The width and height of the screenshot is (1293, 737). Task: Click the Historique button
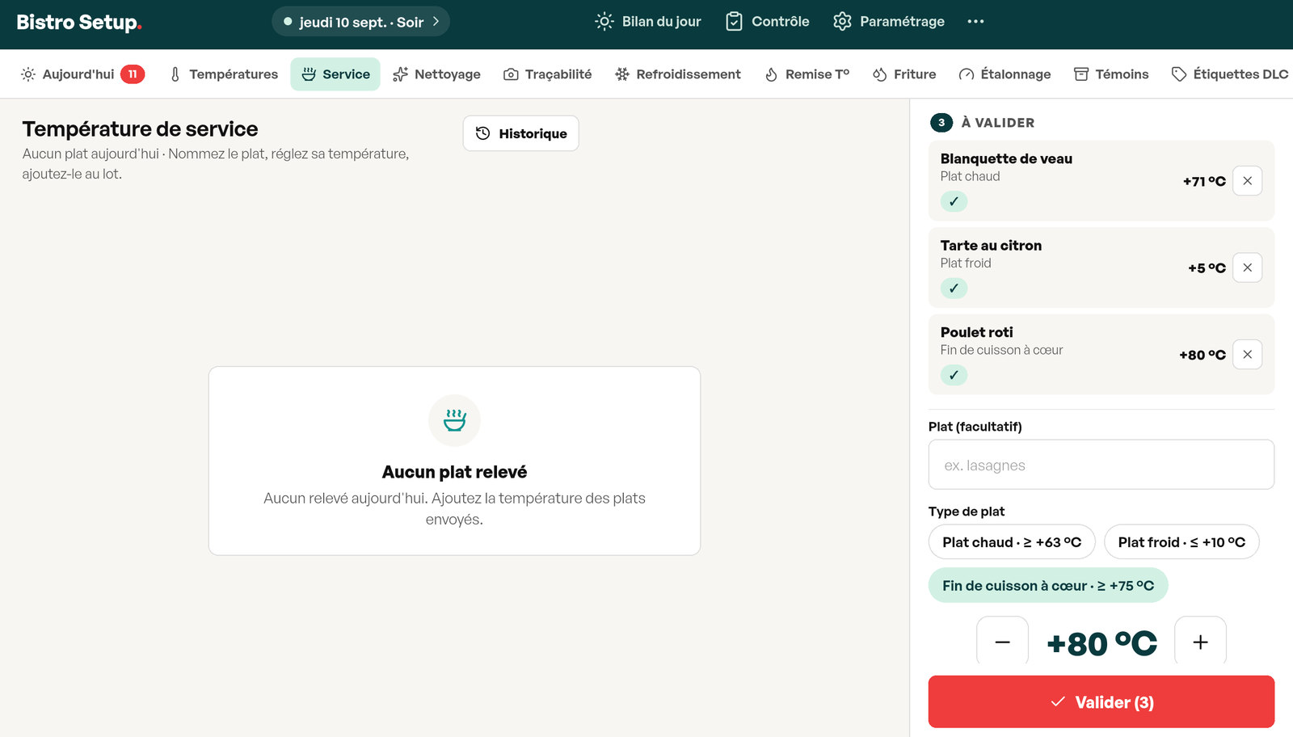(x=520, y=133)
